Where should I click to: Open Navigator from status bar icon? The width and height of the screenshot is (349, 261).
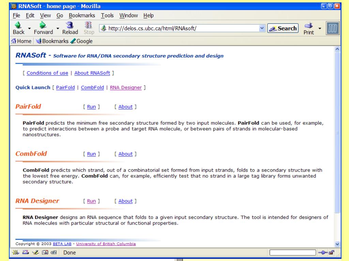click(x=16, y=253)
